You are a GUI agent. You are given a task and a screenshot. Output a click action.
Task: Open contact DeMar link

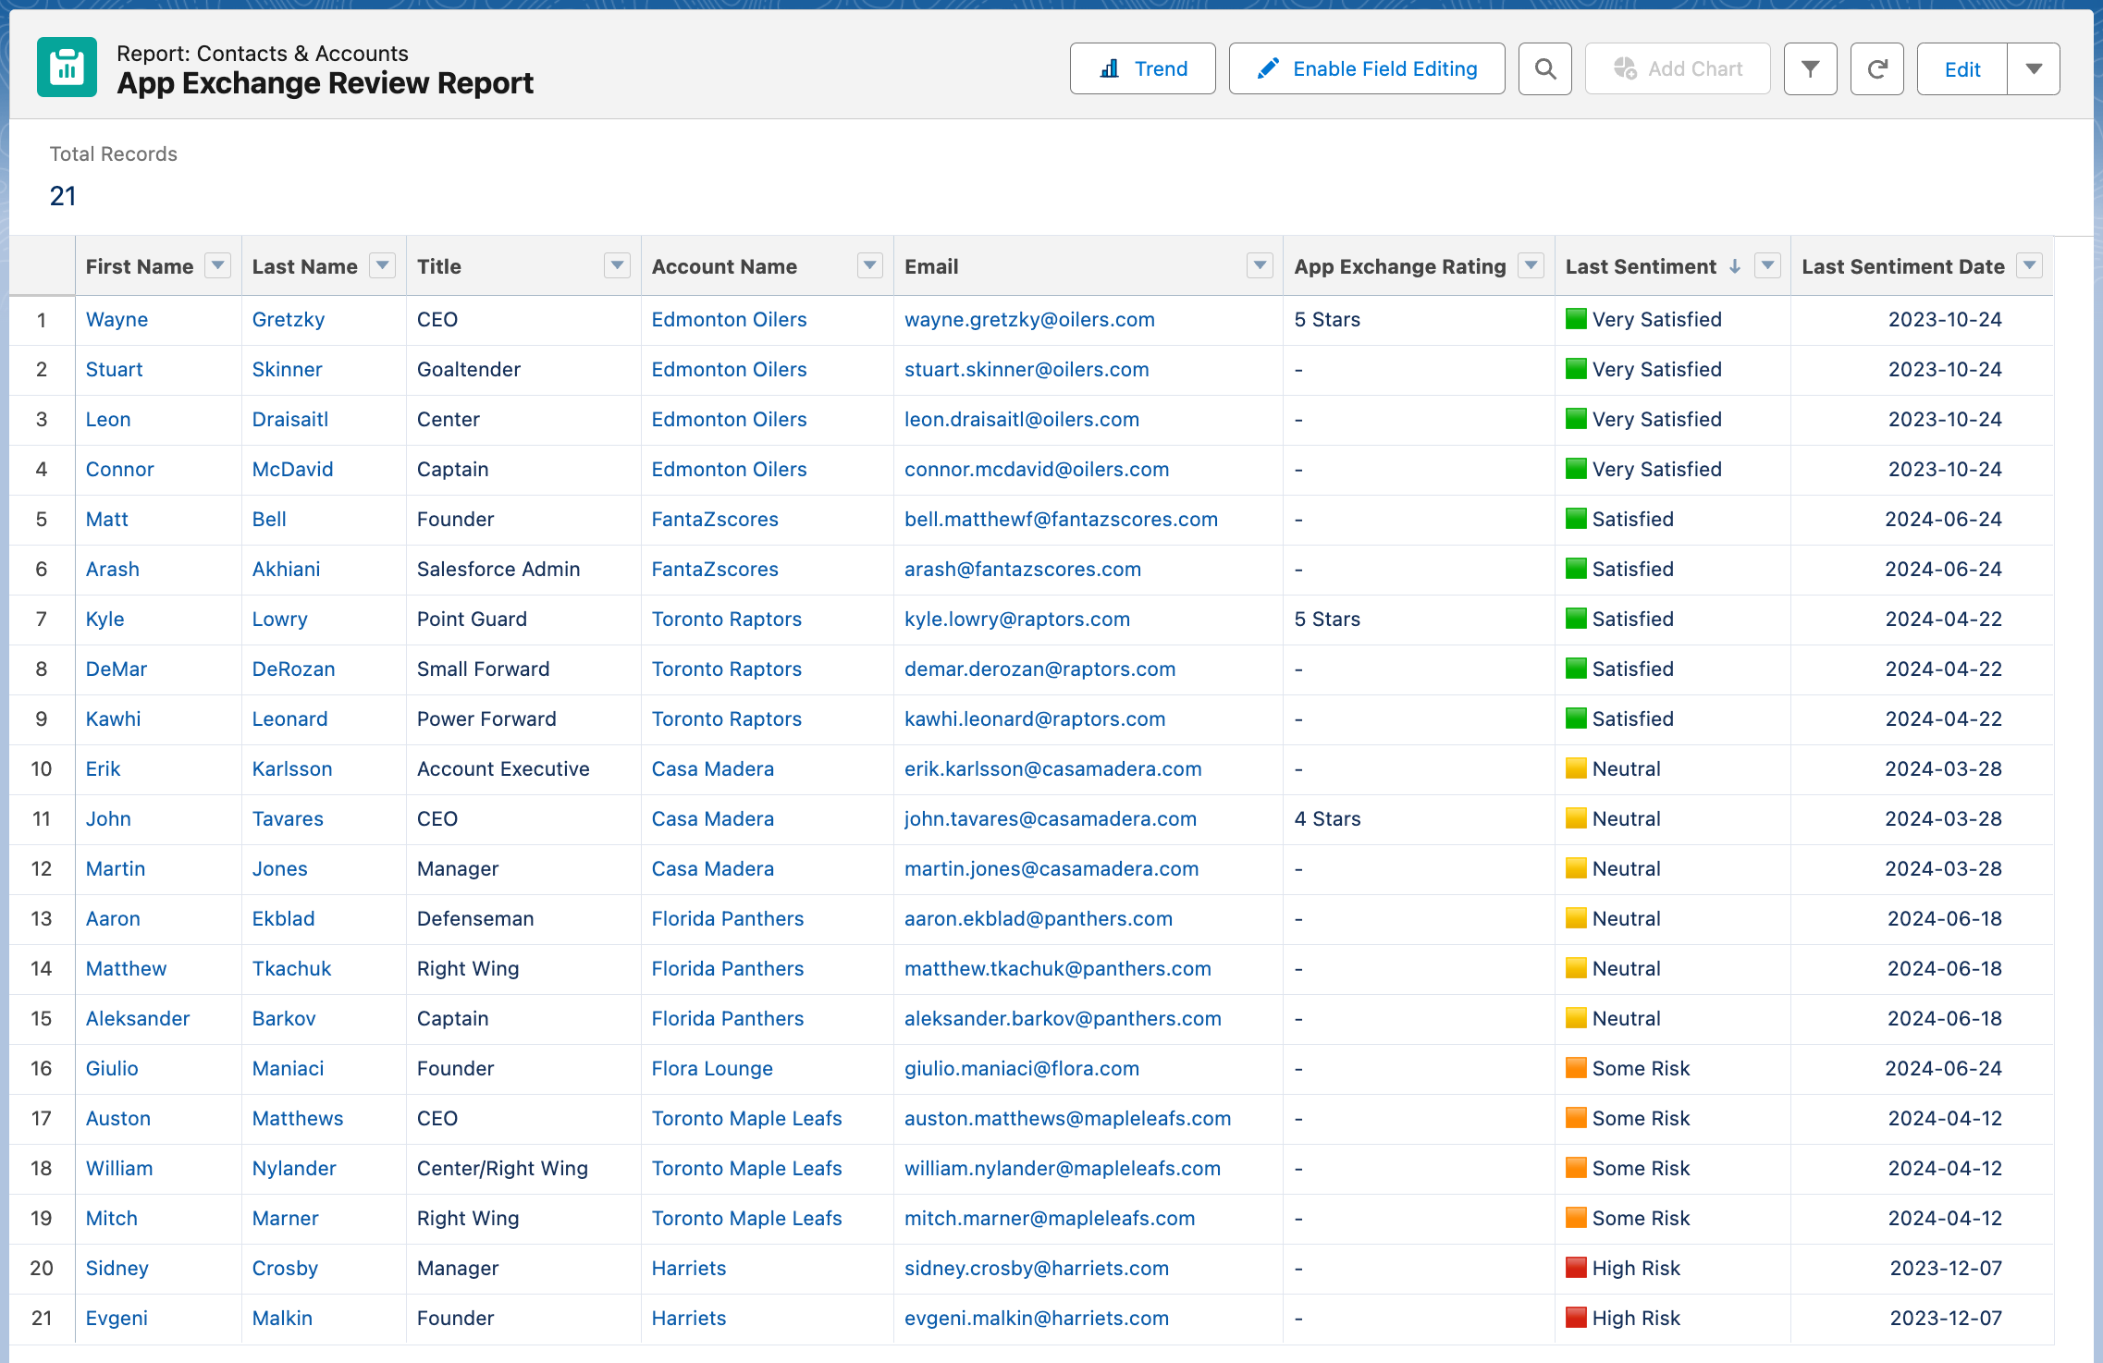click(x=117, y=669)
